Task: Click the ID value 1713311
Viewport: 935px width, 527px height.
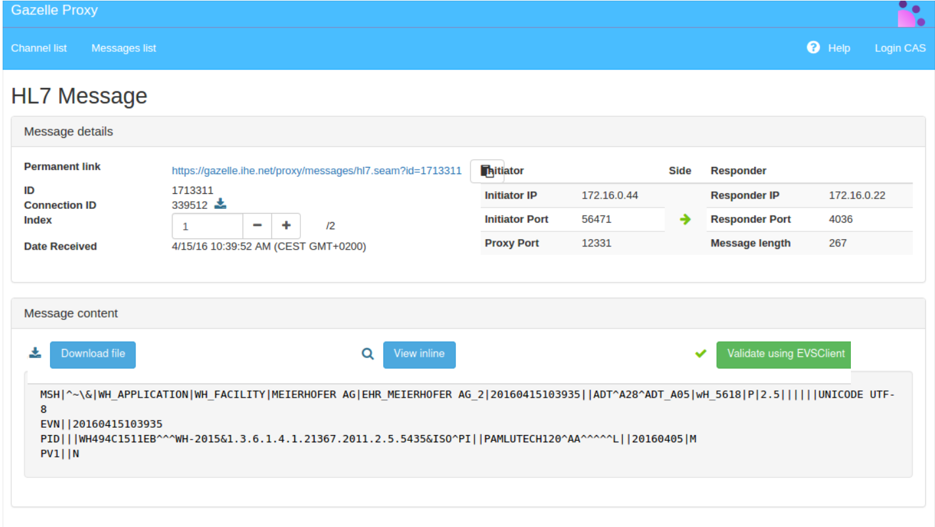Action: coord(193,191)
